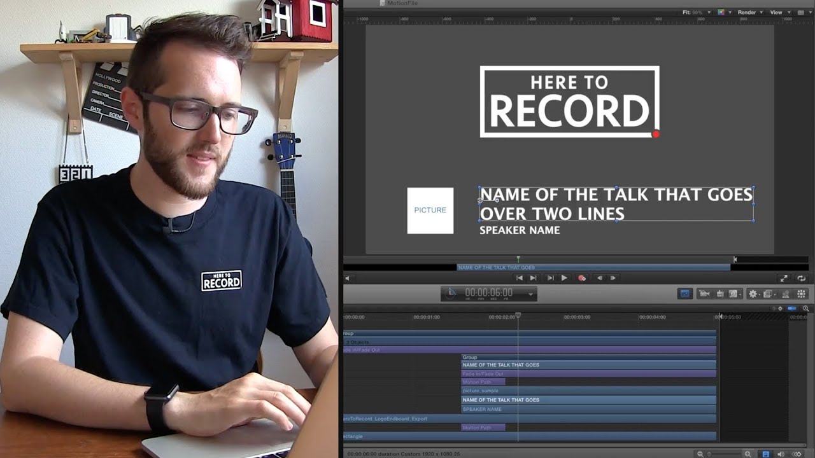Select first NAME OF THE TALK THAT GOES bar
The height and width of the screenshot is (458, 815).
pos(589,365)
